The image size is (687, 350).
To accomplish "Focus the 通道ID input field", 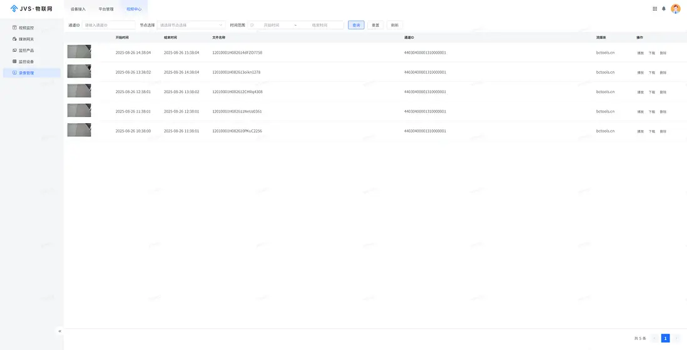I will click(x=109, y=26).
